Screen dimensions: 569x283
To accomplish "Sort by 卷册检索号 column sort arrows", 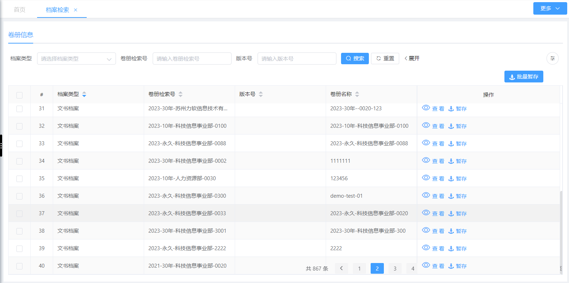I will [181, 94].
